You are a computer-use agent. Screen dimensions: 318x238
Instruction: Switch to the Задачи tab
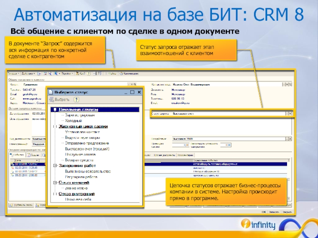point(33,155)
